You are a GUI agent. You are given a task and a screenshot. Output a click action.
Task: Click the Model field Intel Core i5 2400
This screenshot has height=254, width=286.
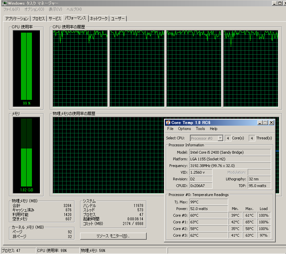point(230,152)
